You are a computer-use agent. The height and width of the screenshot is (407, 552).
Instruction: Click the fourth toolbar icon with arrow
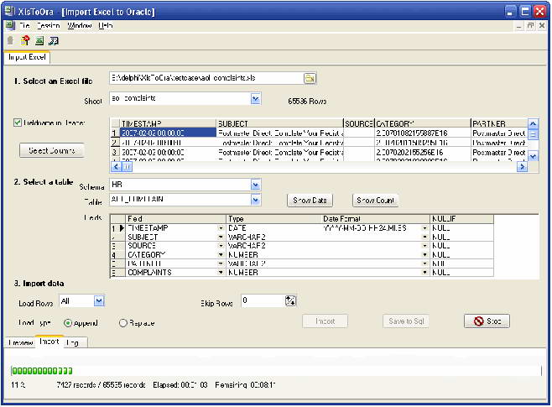pos(54,41)
